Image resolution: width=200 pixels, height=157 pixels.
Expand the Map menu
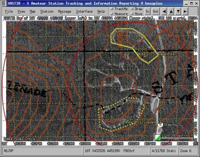[32, 11]
